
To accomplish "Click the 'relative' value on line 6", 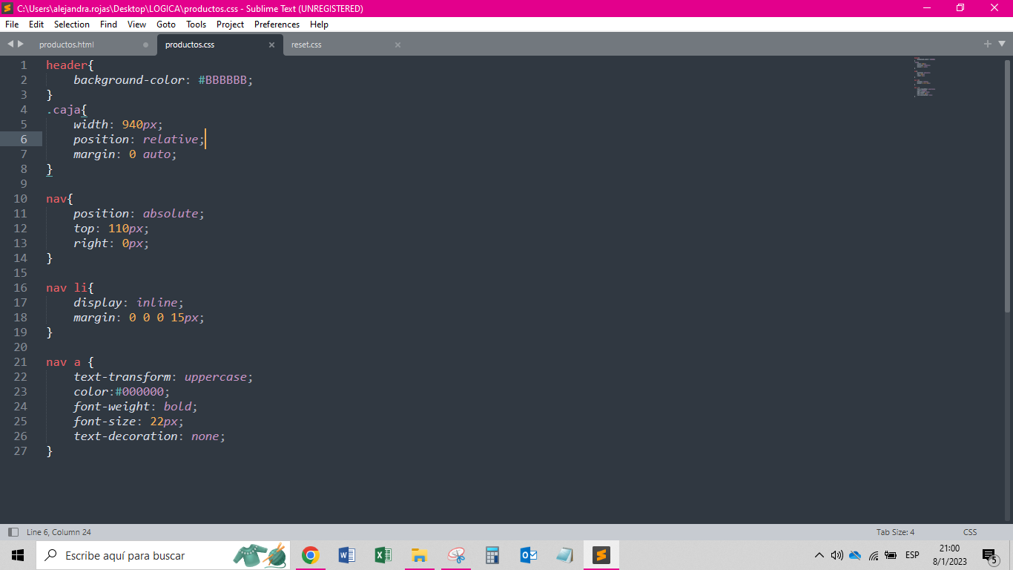I will [x=171, y=140].
